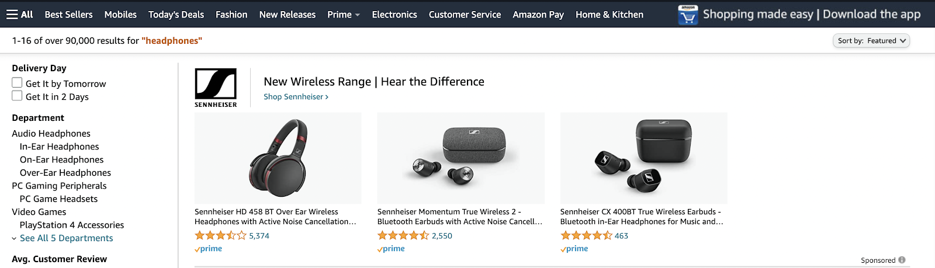
Task: Go to Today's Deals in navigation bar
Action: click(x=176, y=15)
